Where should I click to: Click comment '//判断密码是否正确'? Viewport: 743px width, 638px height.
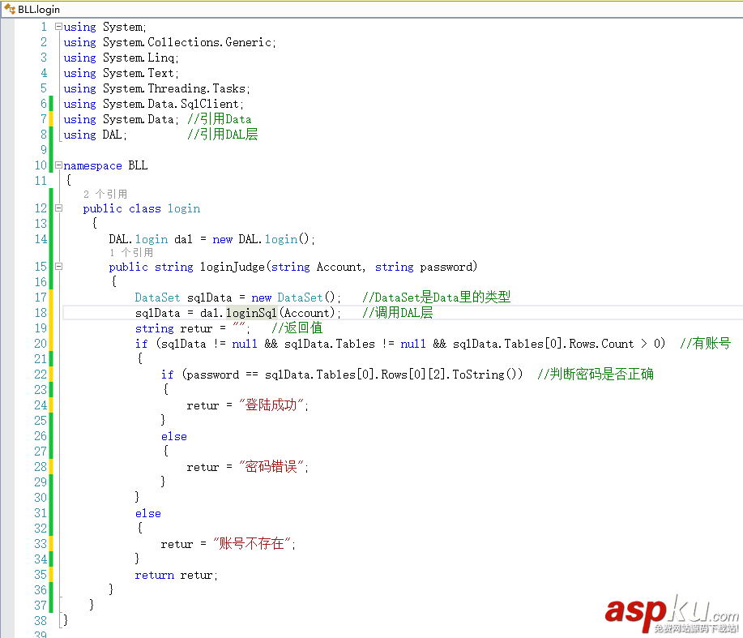(x=596, y=374)
